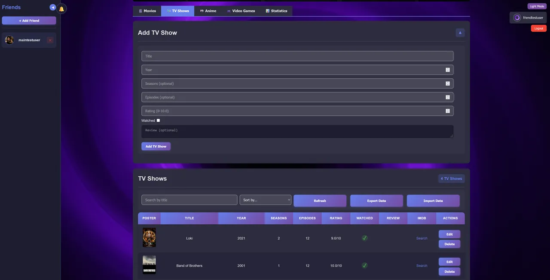Delete the Loki entry
Image resolution: width=550 pixels, height=280 pixels.
(449, 244)
